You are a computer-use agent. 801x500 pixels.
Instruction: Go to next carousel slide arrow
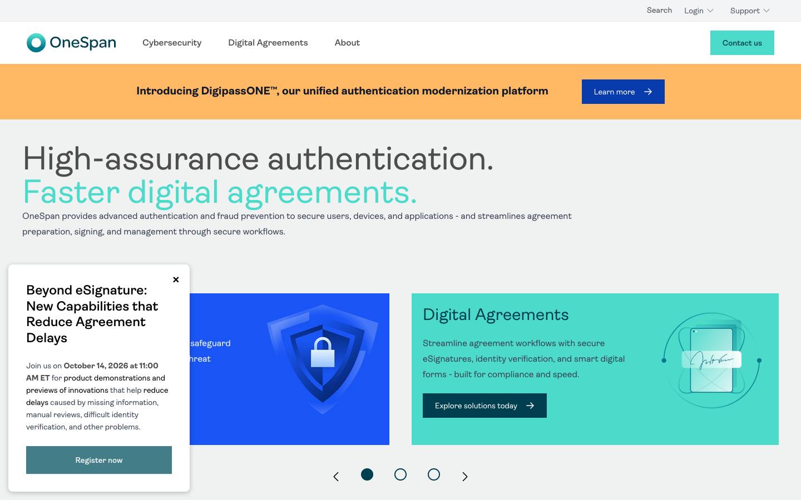point(465,476)
